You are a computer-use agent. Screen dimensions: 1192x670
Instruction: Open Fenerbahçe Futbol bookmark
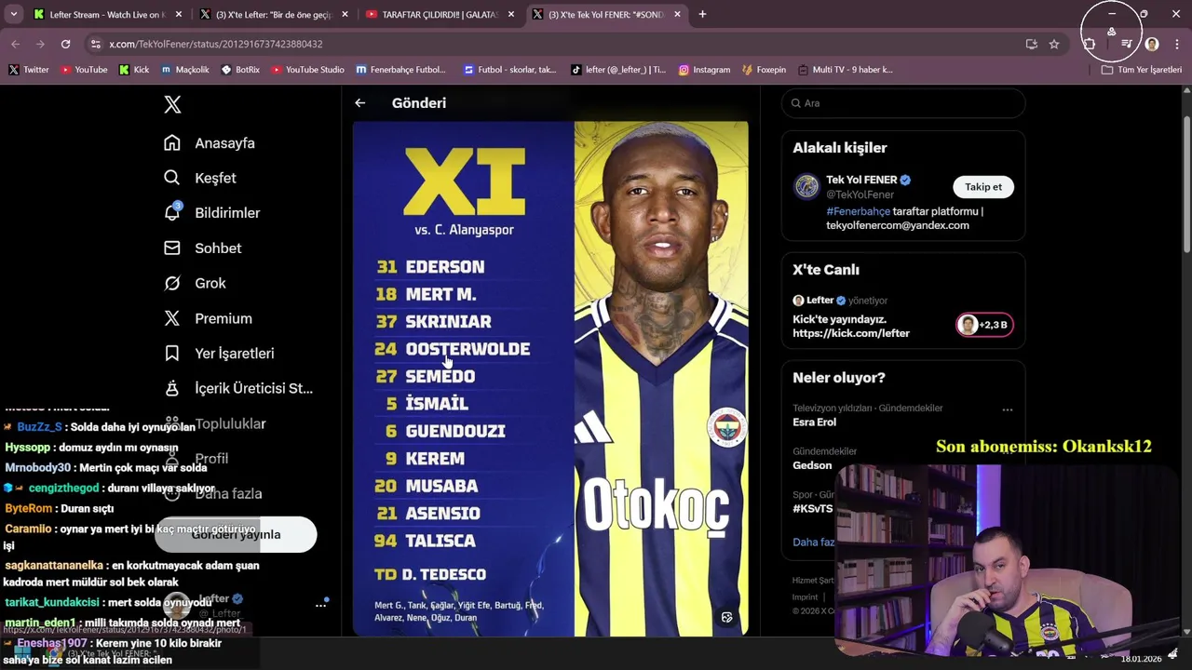(x=400, y=70)
